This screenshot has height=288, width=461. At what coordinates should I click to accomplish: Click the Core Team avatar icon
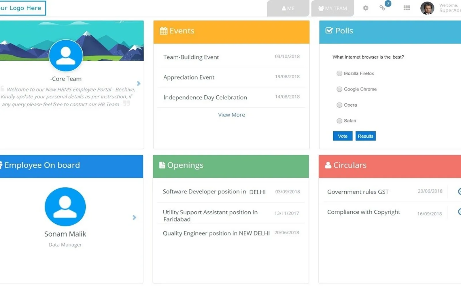tap(66, 55)
